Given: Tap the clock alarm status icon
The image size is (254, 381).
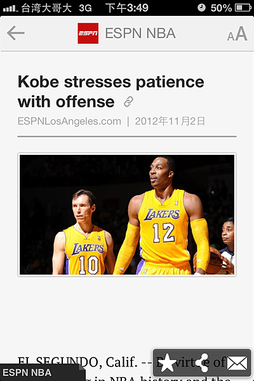Looking at the screenshot, I should click(201, 8).
